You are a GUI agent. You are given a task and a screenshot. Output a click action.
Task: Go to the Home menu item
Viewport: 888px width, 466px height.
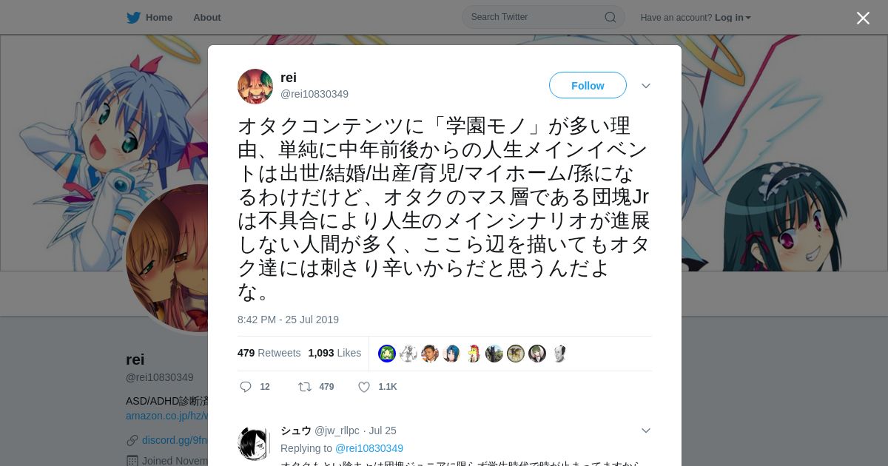[x=159, y=18]
